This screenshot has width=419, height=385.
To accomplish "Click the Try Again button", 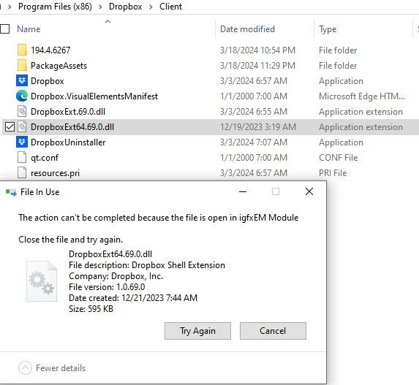I will [x=197, y=331].
